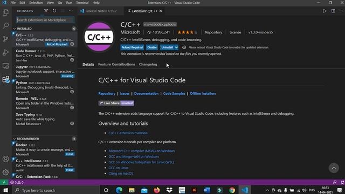Open manage gear for Remote - WSL
This screenshot has width=345, height=194.
(x=72, y=108)
